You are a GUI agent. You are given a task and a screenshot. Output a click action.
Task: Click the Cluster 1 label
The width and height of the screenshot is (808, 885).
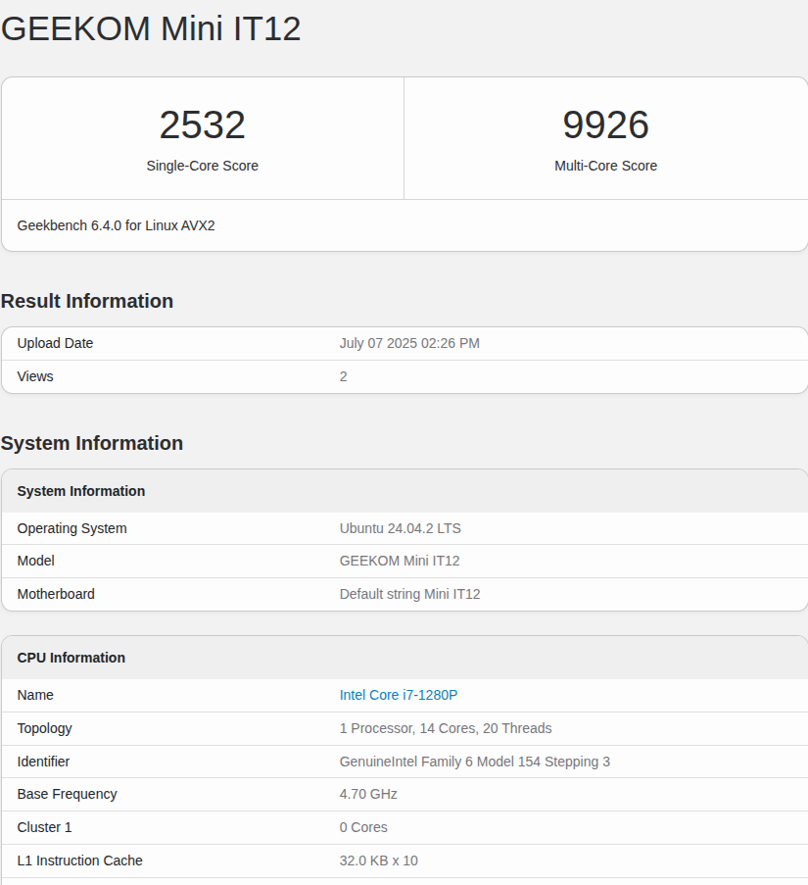pyautogui.click(x=44, y=827)
